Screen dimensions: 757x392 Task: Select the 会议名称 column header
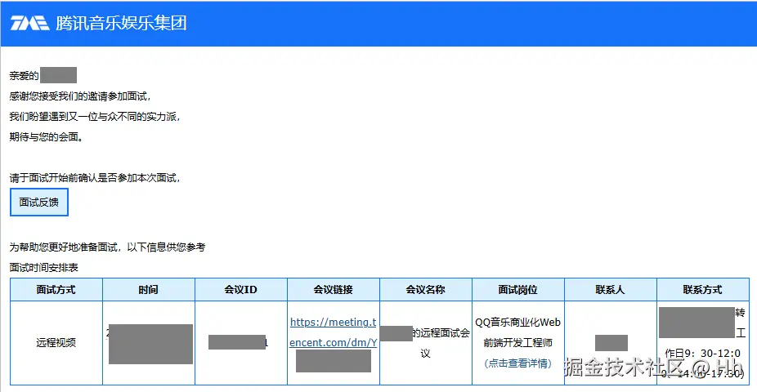pos(425,289)
